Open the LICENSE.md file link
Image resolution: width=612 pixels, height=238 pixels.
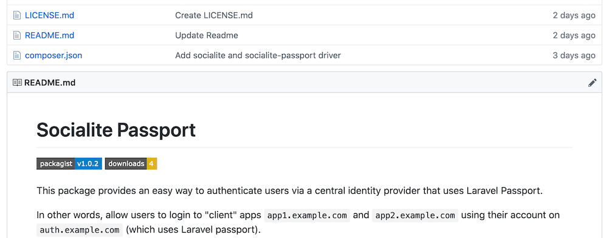pos(49,15)
